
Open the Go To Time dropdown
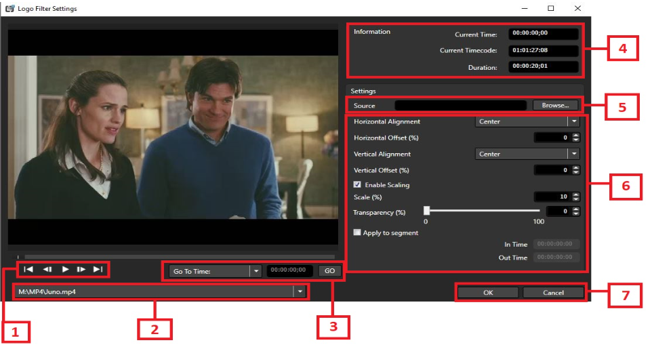click(x=256, y=271)
